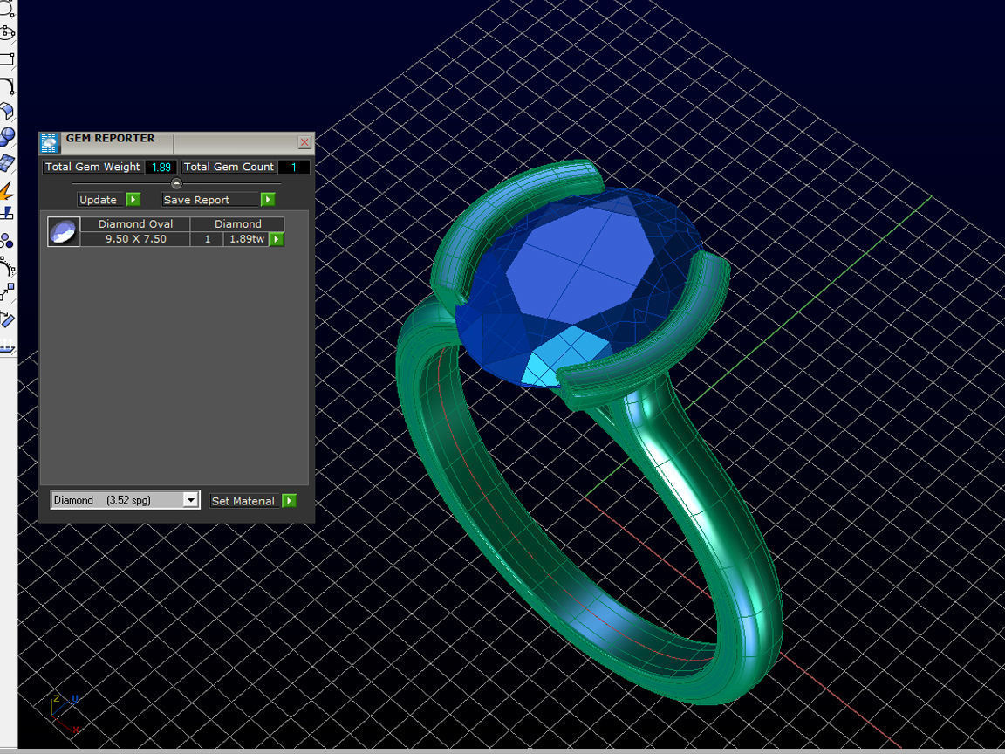Click the Save Report button

pos(211,199)
